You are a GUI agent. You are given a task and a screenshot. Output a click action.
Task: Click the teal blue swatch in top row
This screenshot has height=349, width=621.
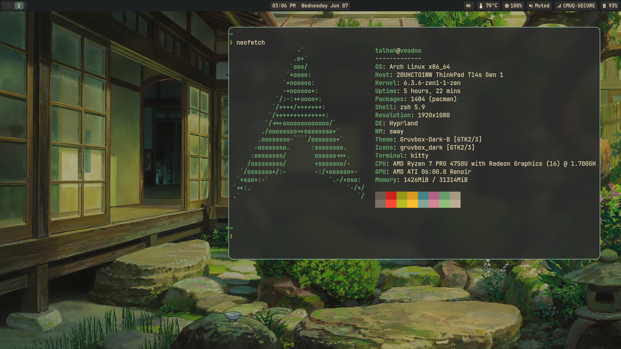[x=423, y=196]
